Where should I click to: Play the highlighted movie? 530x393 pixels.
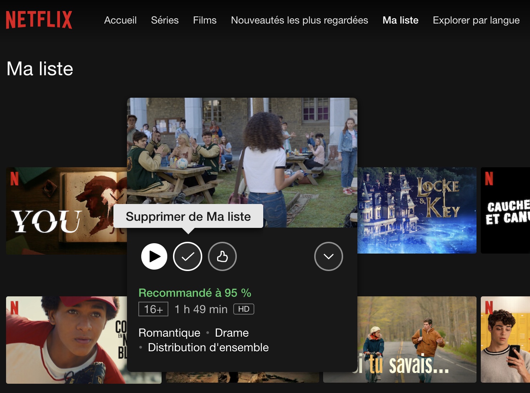[x=154, y=256]
